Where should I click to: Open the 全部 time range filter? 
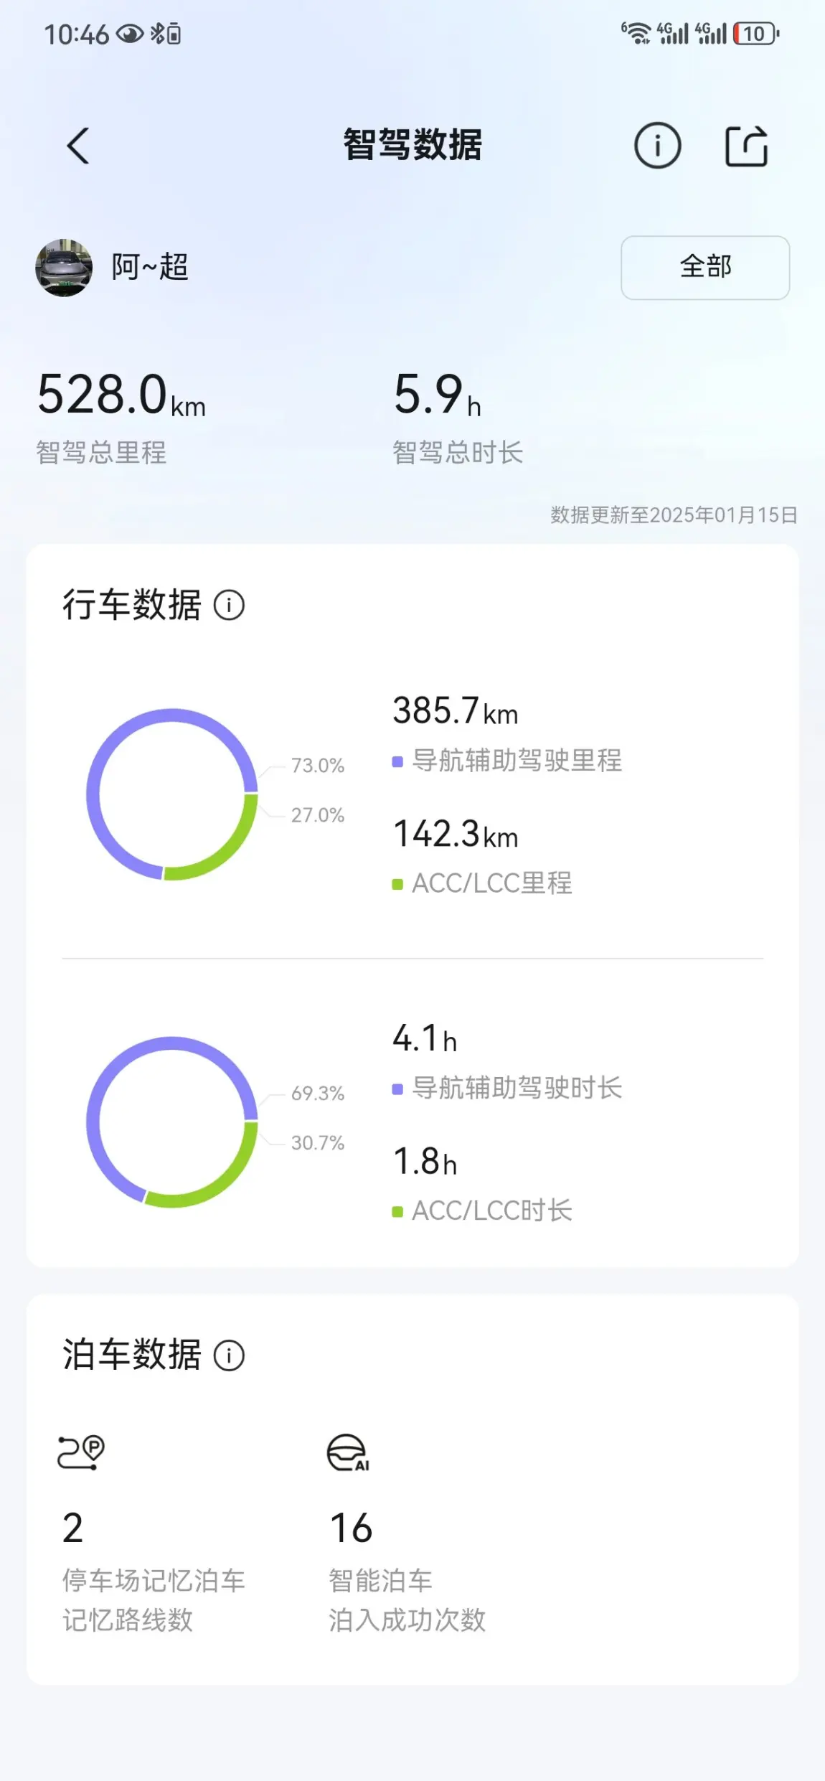point(704,267)
